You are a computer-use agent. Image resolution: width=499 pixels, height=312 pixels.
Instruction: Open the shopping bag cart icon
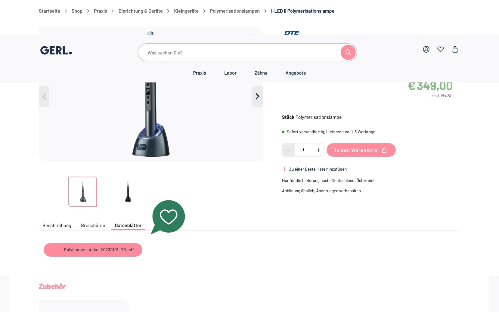click(x=455, y=49)
